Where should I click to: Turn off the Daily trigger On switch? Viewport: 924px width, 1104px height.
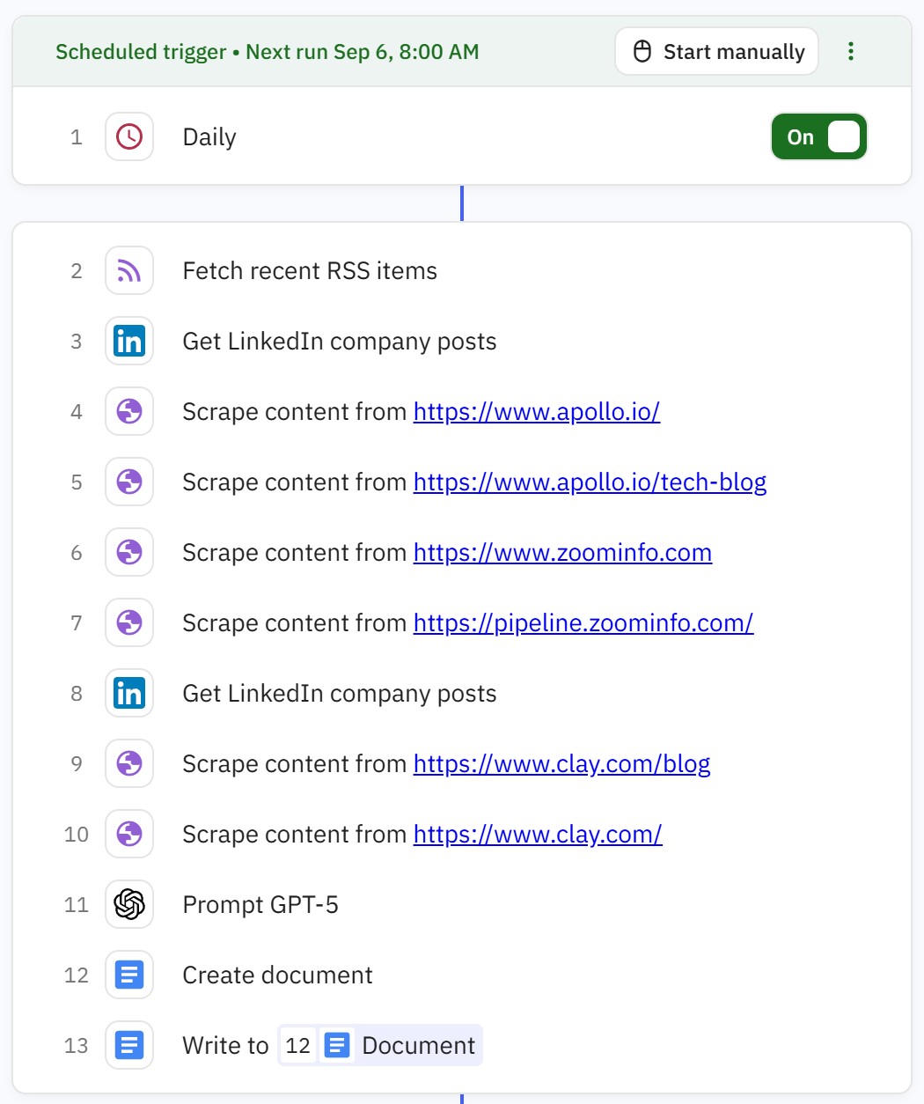pyautogui.click(x=819, y=136)
